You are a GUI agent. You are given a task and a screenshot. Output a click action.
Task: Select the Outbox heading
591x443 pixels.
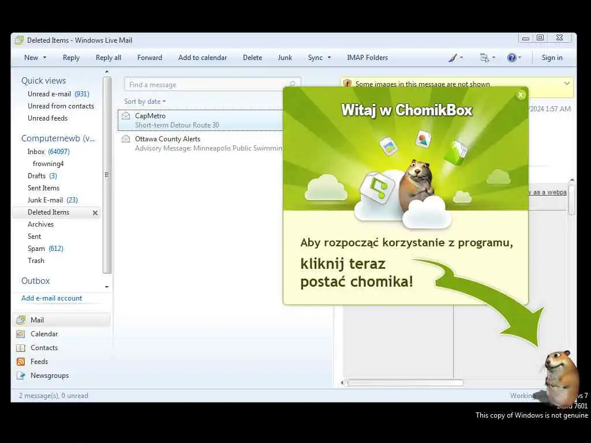tap(35, 281)
